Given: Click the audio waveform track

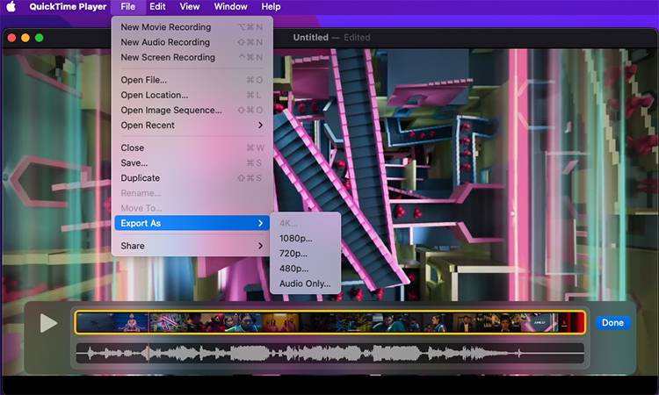Looking at the screenshot, I should pyautogui.click(x=329, y=354).
